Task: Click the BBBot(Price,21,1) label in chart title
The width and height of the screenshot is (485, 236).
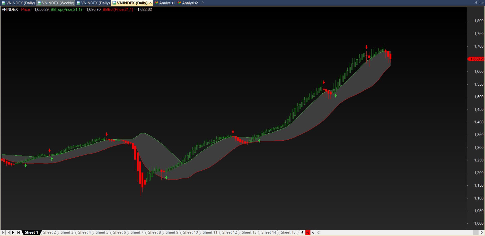Action: click(118, 10)
